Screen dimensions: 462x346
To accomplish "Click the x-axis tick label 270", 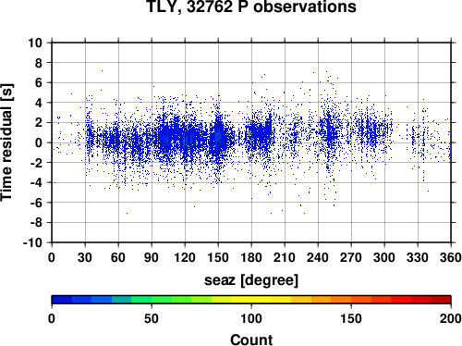I will tap(351, 257).
